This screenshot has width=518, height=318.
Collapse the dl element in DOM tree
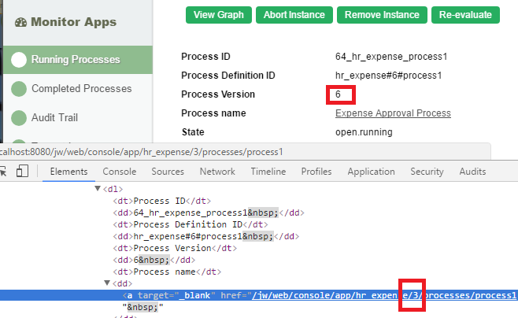tap(98, 189)
